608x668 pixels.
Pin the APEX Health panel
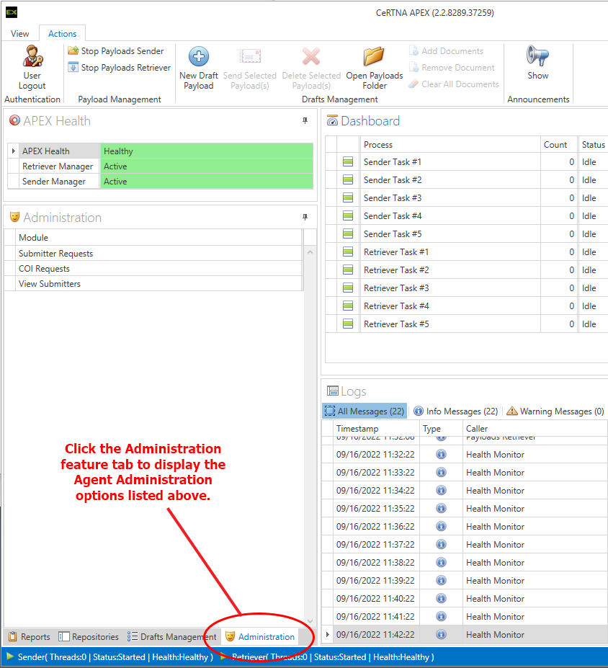305,121
